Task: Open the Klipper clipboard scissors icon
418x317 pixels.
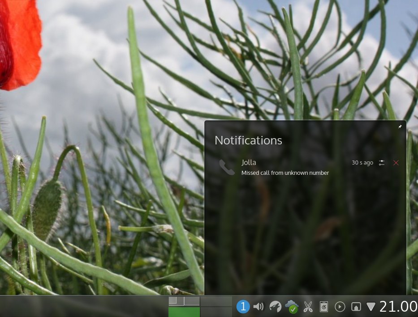Action: [308, 307]
